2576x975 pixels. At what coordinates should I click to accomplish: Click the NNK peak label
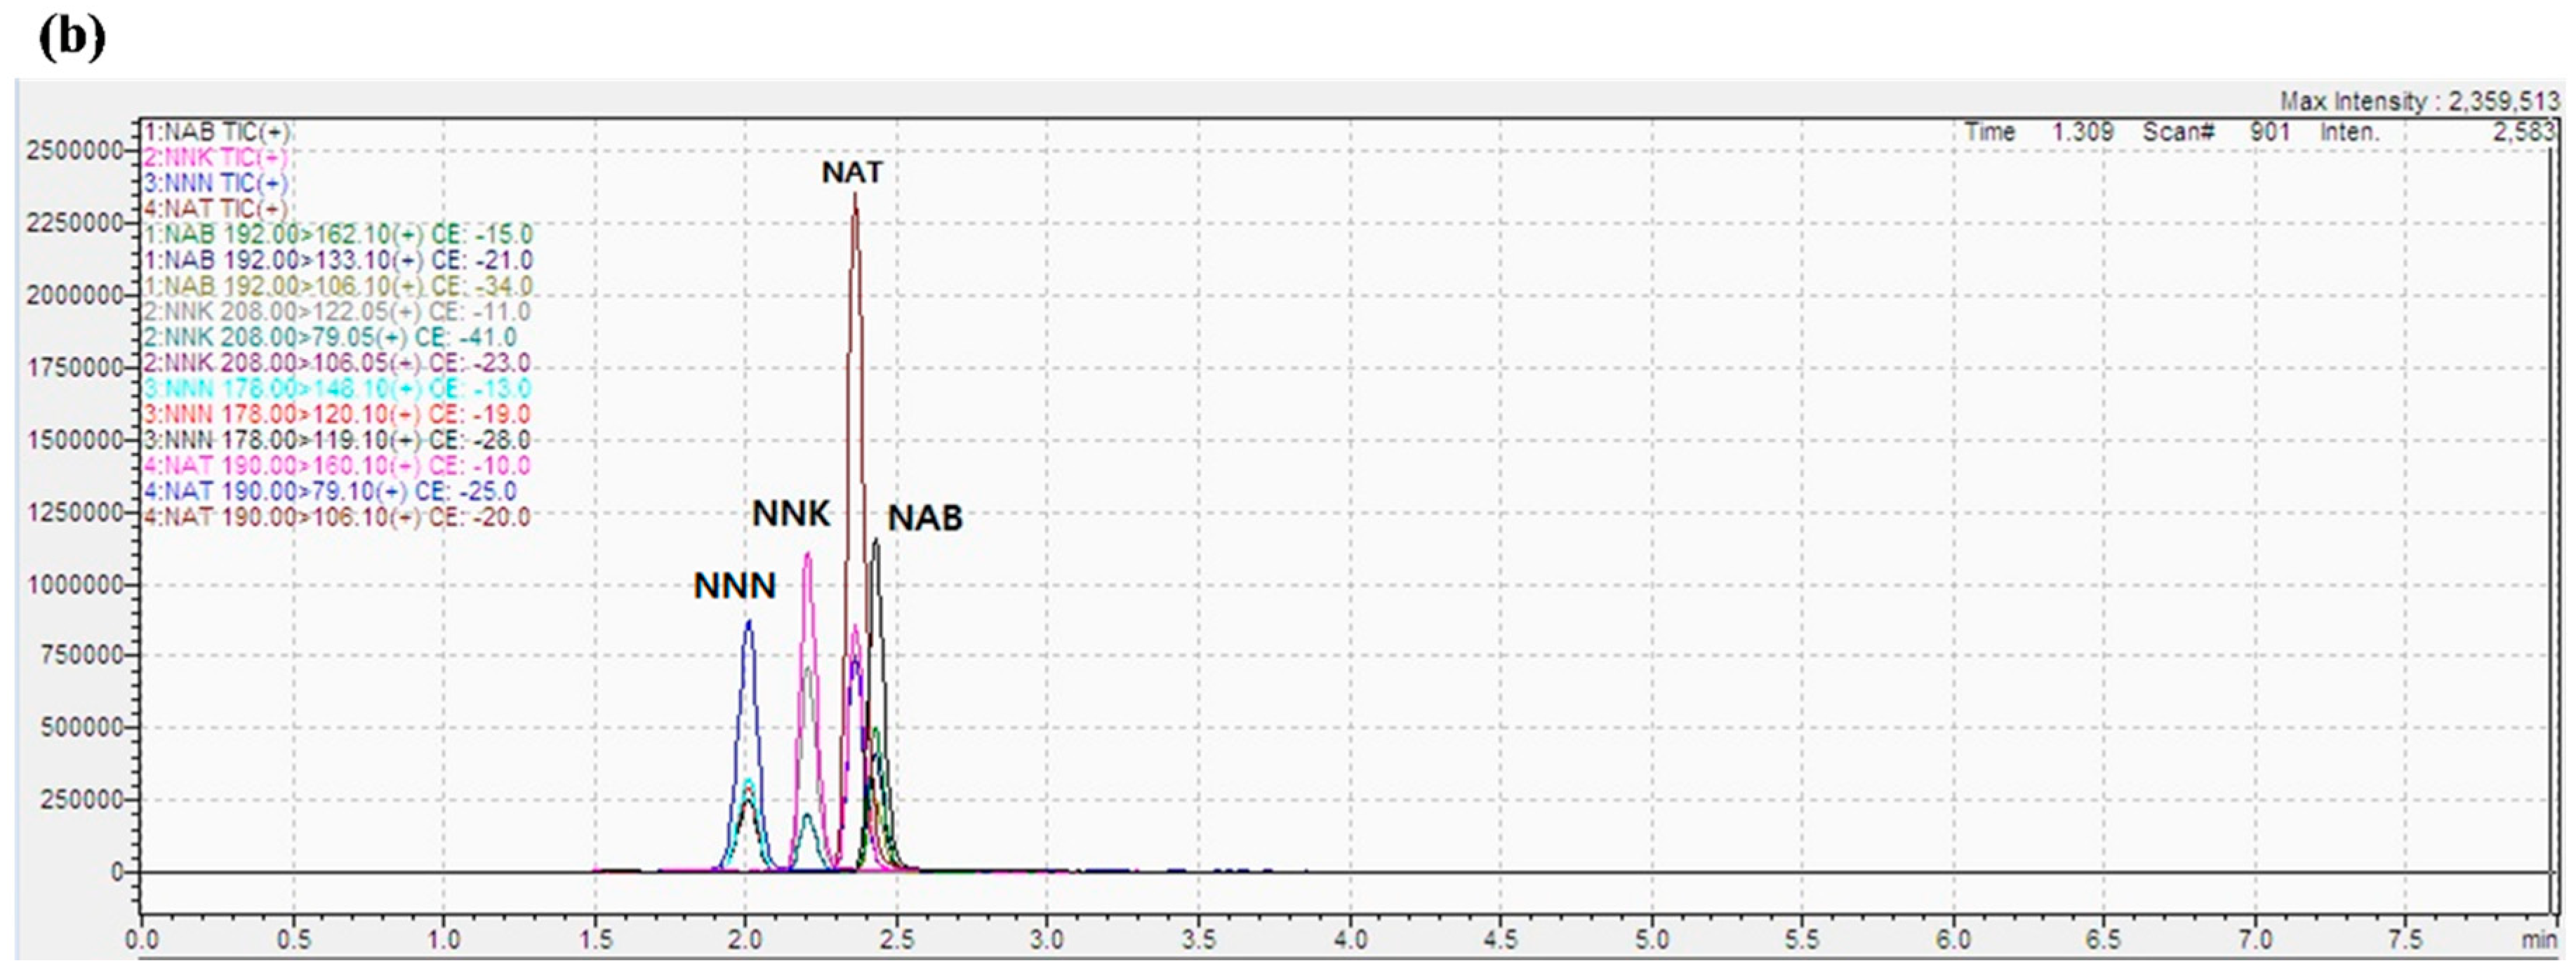click(x=790, y=513)
